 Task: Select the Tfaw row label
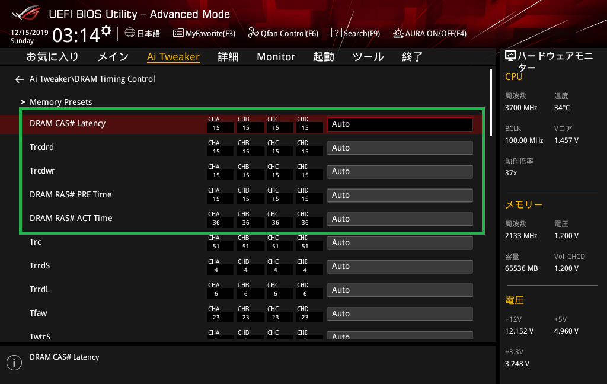[x=39, y=313]
